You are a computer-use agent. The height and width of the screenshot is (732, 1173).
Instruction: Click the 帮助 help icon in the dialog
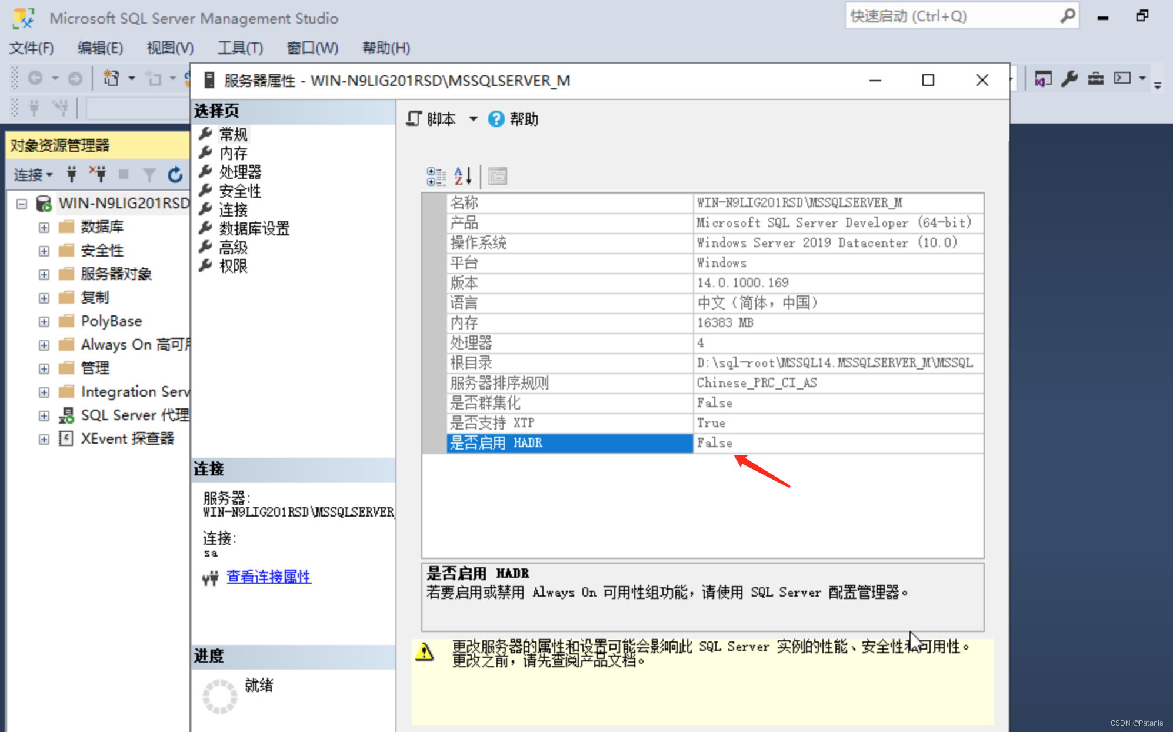pos(496,119)
